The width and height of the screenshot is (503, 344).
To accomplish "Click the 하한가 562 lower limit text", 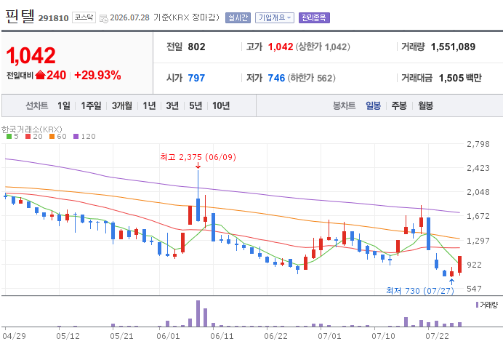I will tap(312, 78).
